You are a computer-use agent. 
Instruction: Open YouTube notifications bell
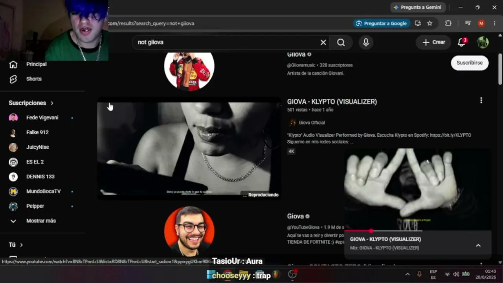[x=462, y=42]
